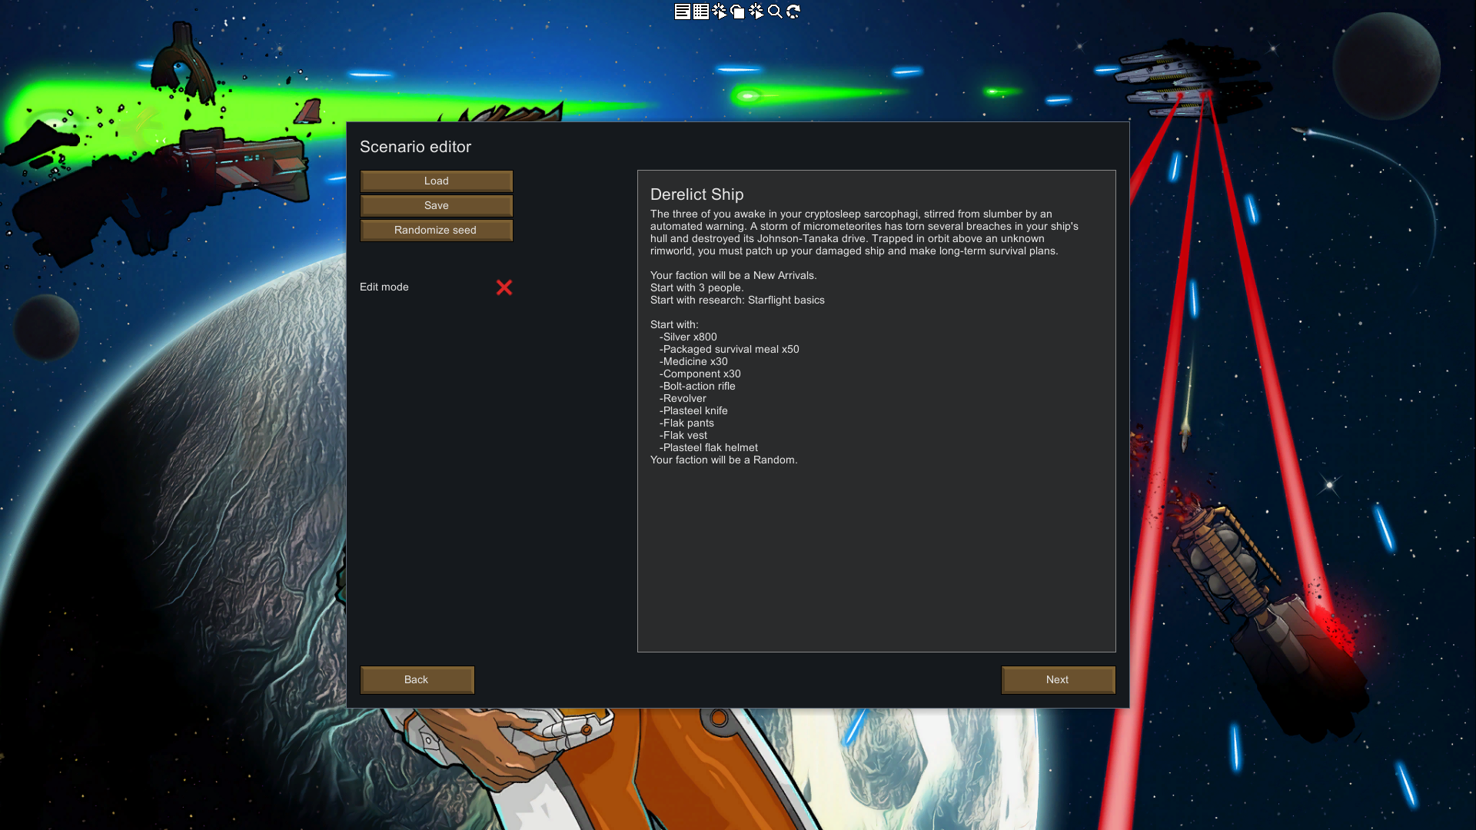Click the '-Component x30' entry
Viewport: 1476px width, 830px height.
click(700, 374)
